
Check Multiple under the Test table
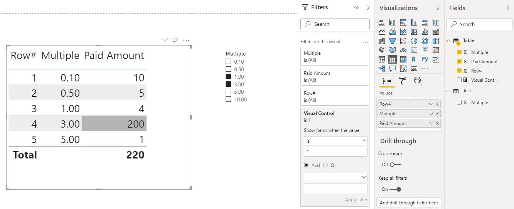click(459, 102)
